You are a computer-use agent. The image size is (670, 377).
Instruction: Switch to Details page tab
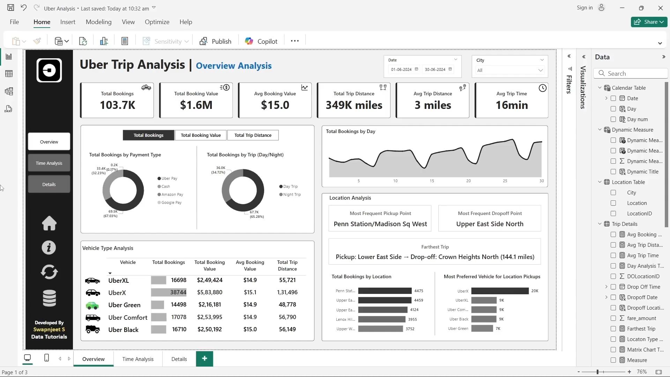click(x=179, y=359)
